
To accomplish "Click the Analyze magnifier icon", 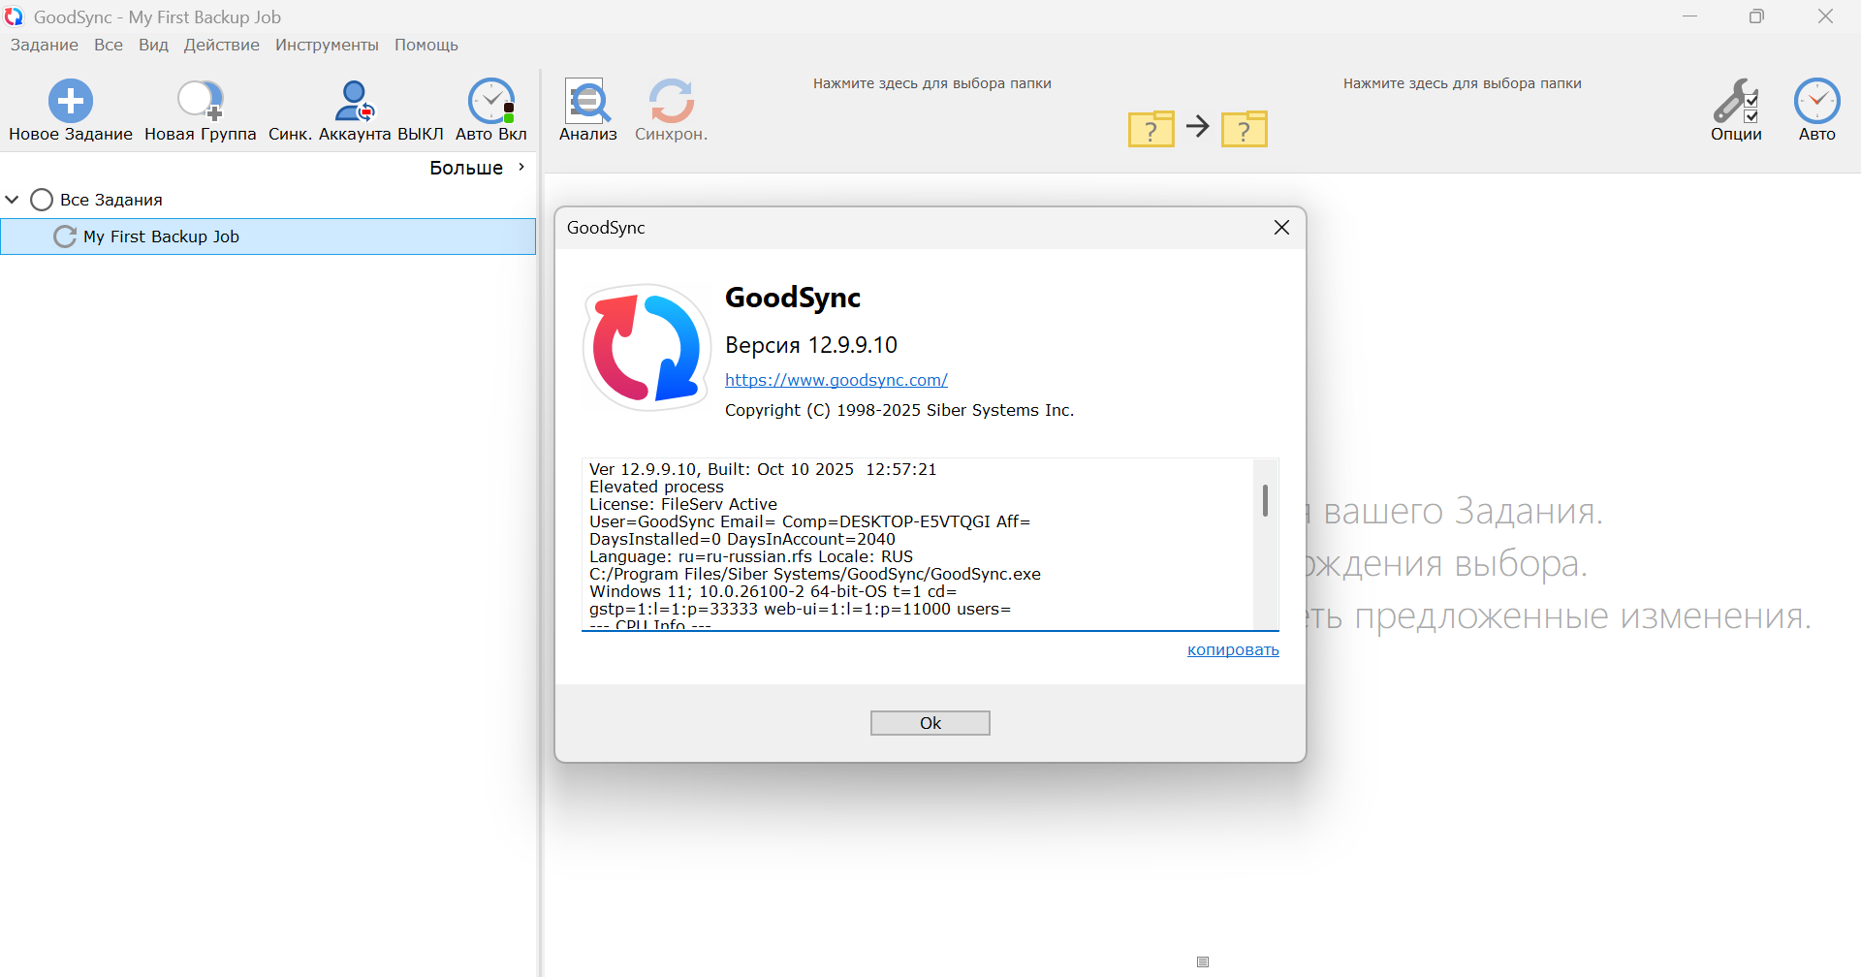I will pyautogui.click(x=587, y=101).
